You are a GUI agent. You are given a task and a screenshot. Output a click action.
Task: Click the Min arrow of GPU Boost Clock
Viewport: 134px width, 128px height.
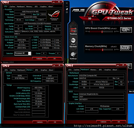pyautogui.click(x=89, y=32)
